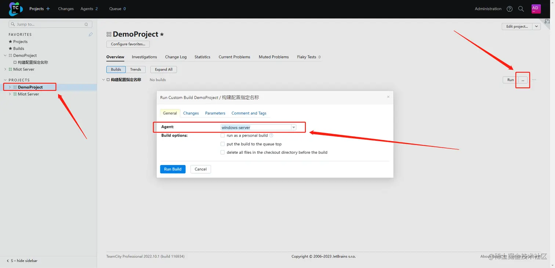Switch to the Changes tab in dialog

[x=191, y=113]
